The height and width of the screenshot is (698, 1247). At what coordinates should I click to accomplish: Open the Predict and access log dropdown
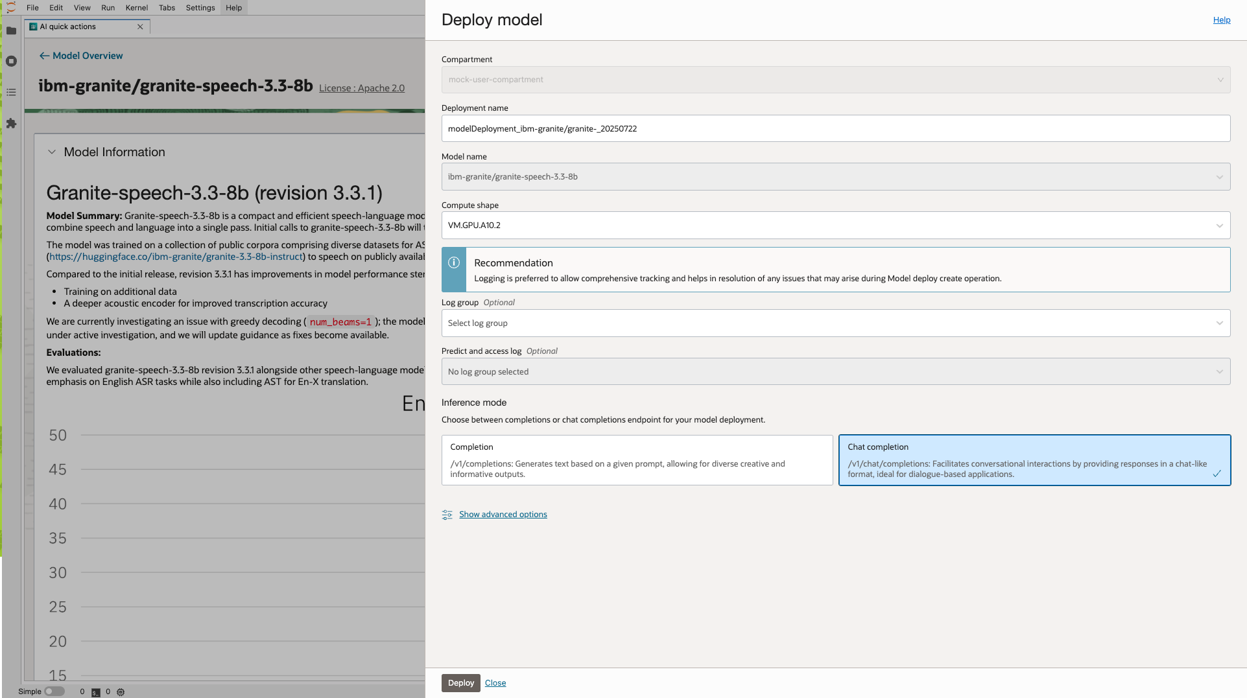click(836, 372)
